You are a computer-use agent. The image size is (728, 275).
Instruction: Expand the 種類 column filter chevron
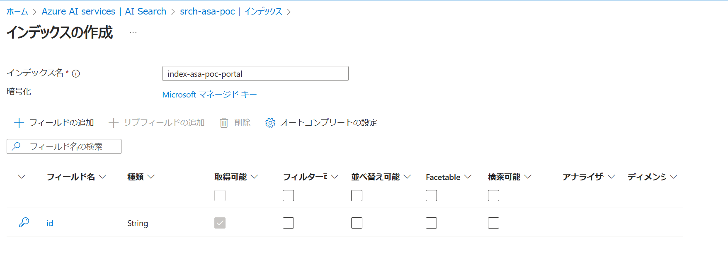pyautogui.click(x=152, y=177)
